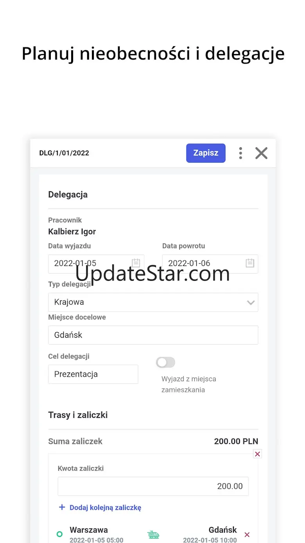Open calendar icon for Data powrotu
The image size is (305, 543).
pyautogui.click(x=250, y=263)
